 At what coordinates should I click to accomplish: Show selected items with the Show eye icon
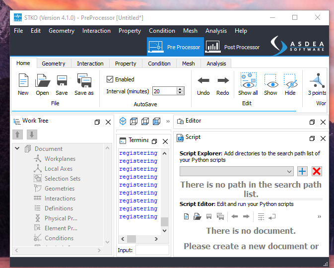click(271, 81)
